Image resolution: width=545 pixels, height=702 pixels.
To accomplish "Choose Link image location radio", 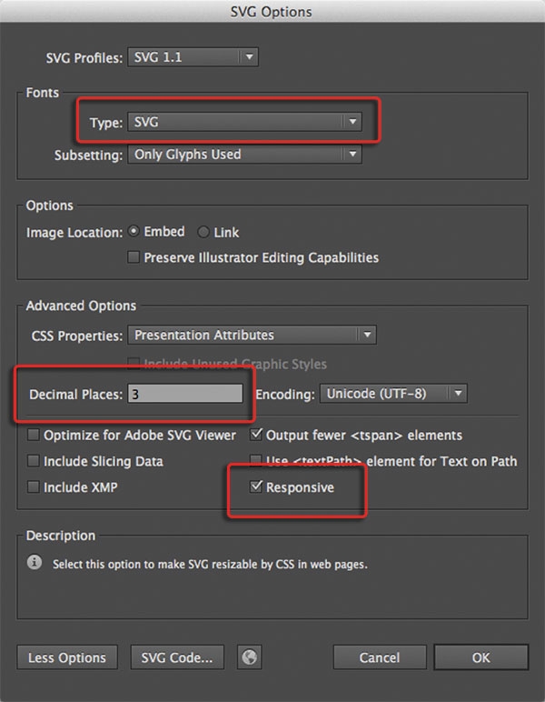I will (x=203, y=232).
